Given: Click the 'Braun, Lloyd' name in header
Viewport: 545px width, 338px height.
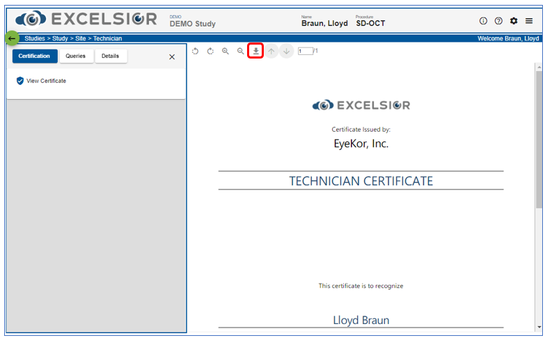Looking at the screenshot, I should point(324,23).
